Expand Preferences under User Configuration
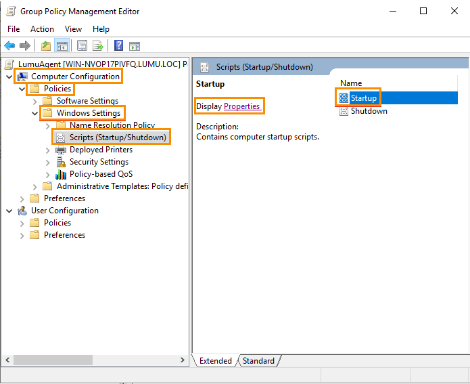The height and width of the screenshot is (384, 470). (22, 236)
